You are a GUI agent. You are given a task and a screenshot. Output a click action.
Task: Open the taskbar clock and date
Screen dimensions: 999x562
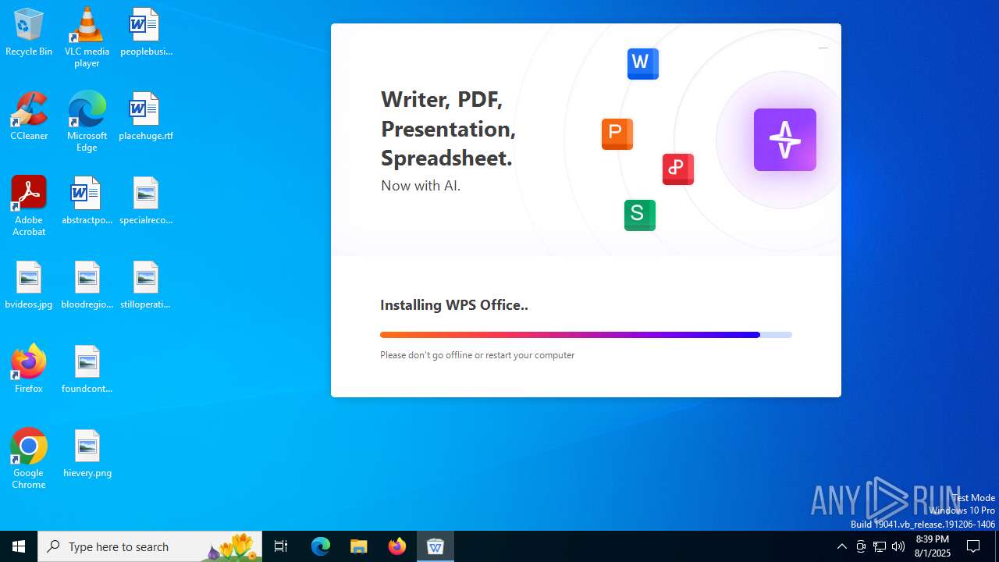pos(933,546)
